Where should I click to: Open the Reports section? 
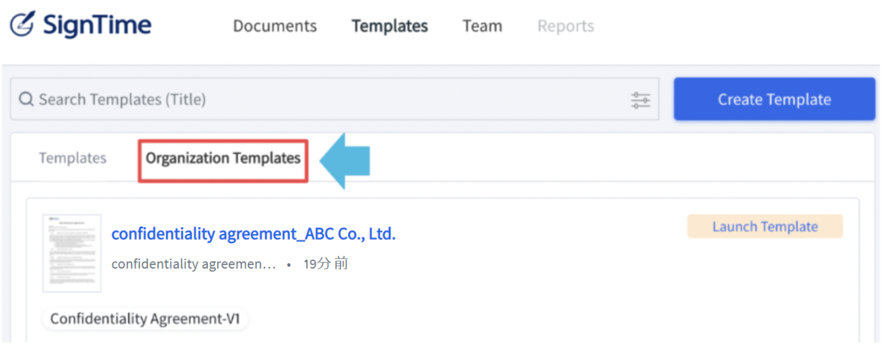pyautogui.click(x=566, y=26)
